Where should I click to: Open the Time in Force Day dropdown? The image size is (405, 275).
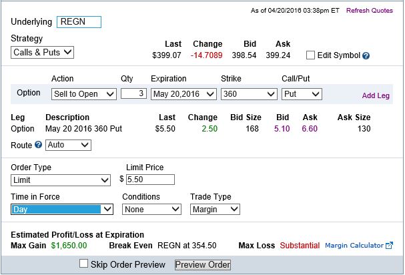tap(62, 210)
